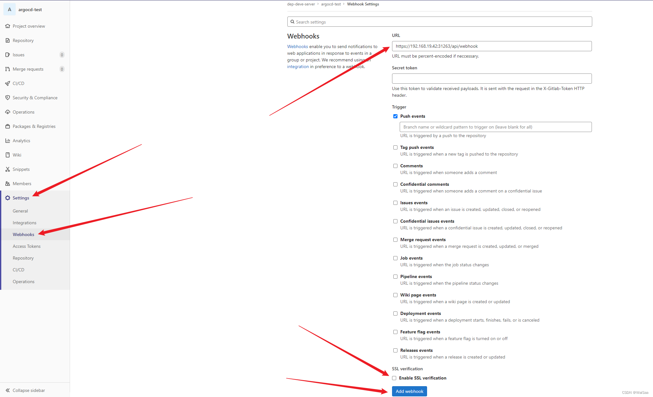The width and height of the screenshot is (653, 397).
Task: Open Integrations settings page
Action: (x=25, y=223)
